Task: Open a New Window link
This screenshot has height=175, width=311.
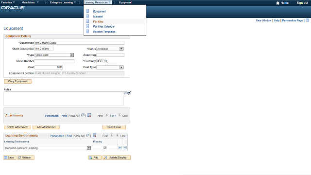Action: click(263, 20)
